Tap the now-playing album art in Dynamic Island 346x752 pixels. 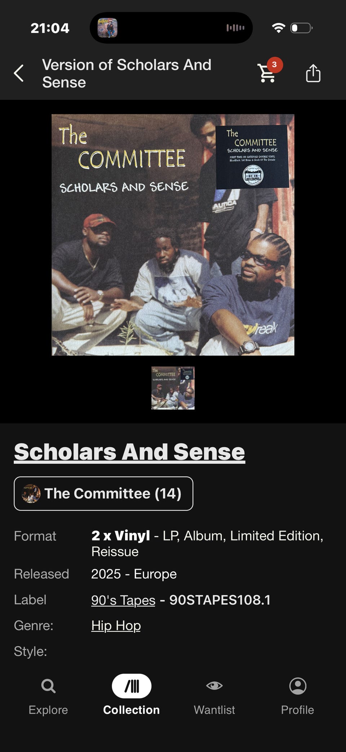coord(107,28)
